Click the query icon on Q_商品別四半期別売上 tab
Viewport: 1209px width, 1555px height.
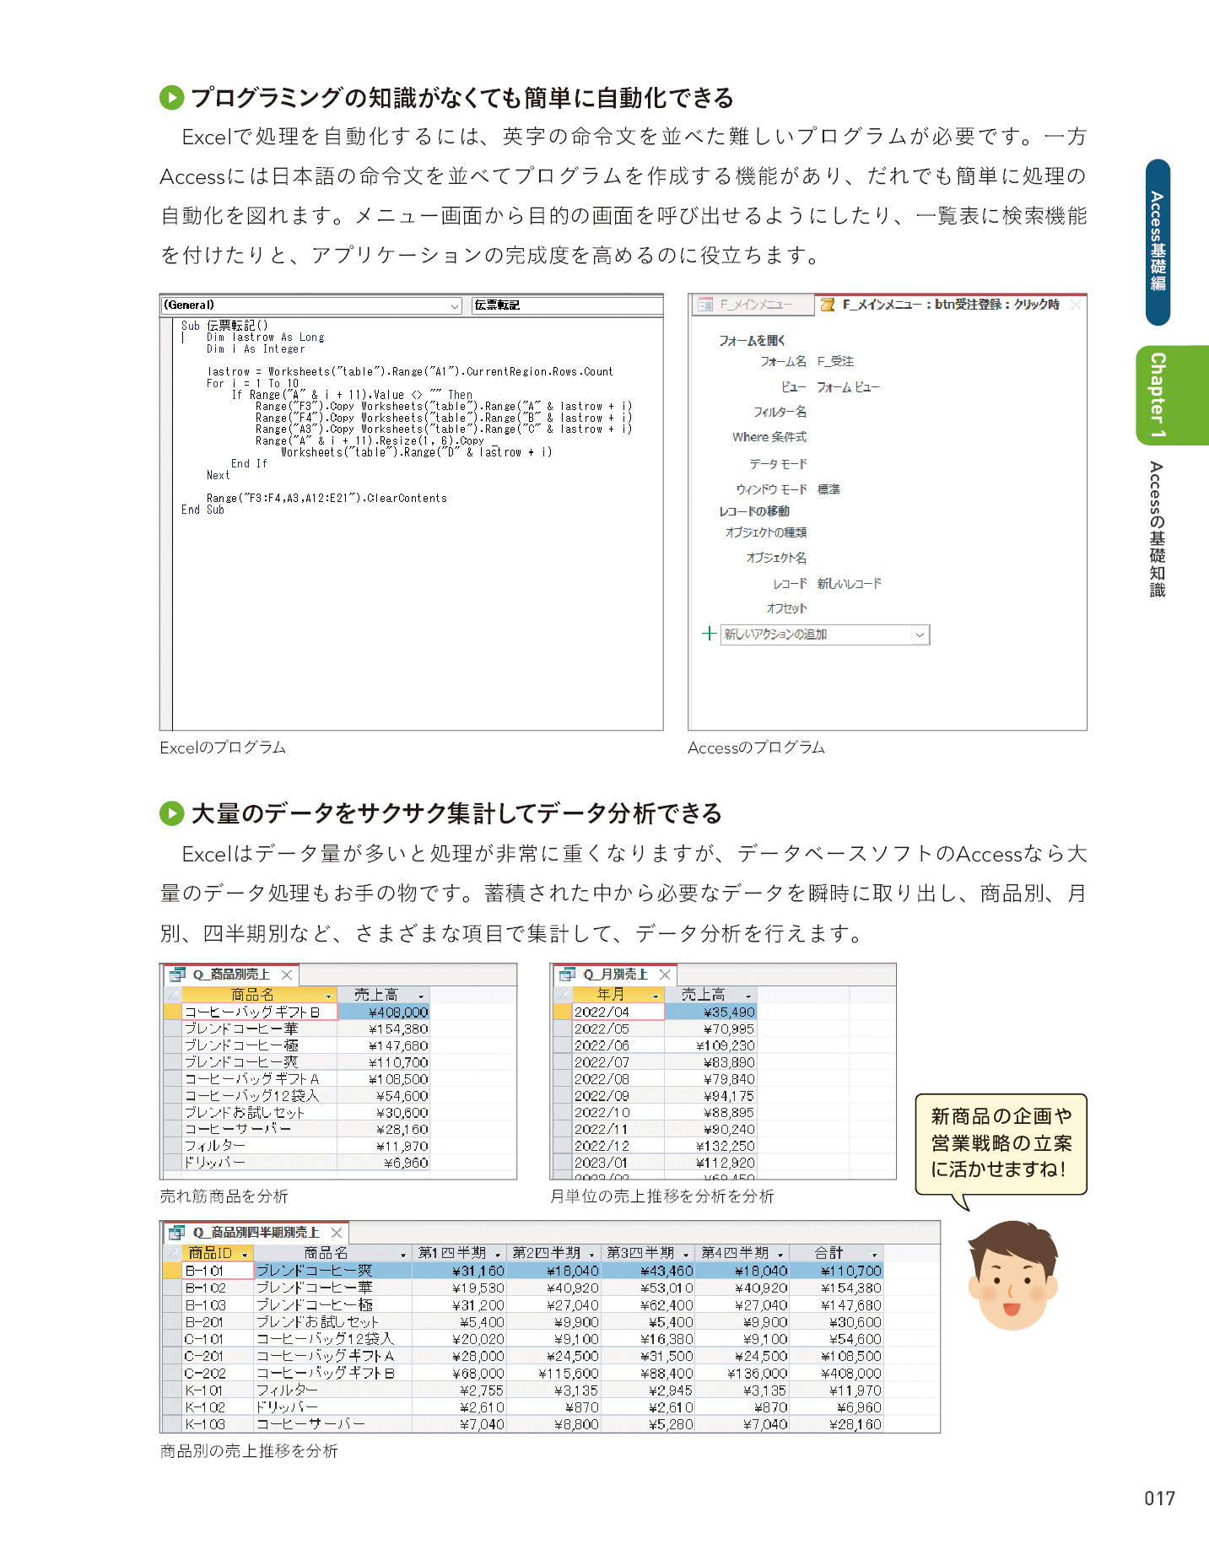(x=177, y=1233)
